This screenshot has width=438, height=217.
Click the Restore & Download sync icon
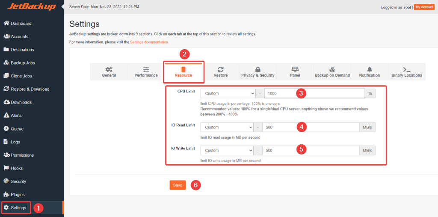pos(6,89)
